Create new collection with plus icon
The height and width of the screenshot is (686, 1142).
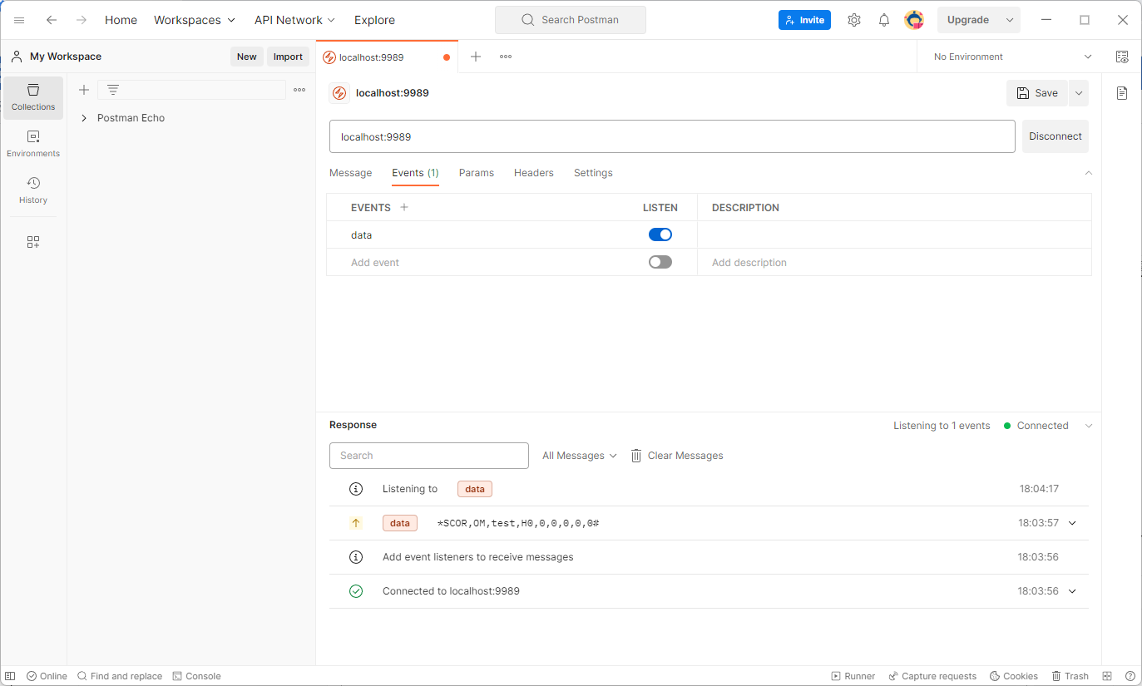click(x=83, y=90)
